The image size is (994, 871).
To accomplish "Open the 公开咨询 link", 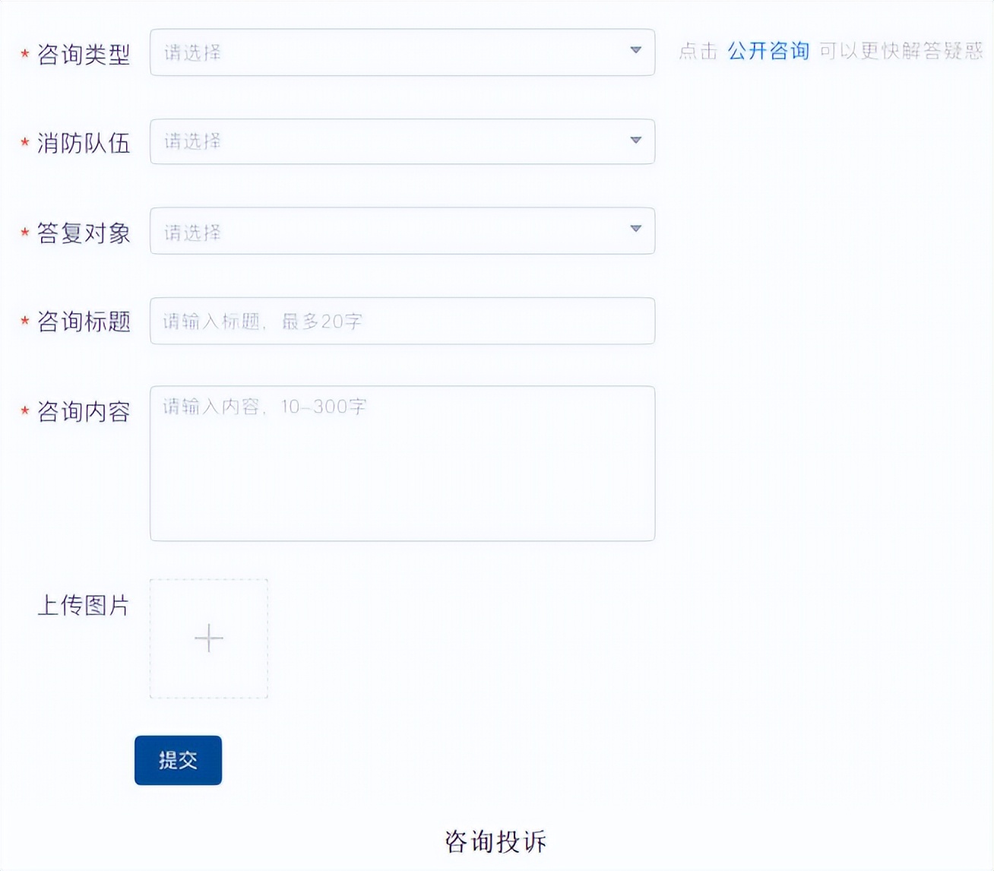I will pyautogui.click(x=768, y=51).
